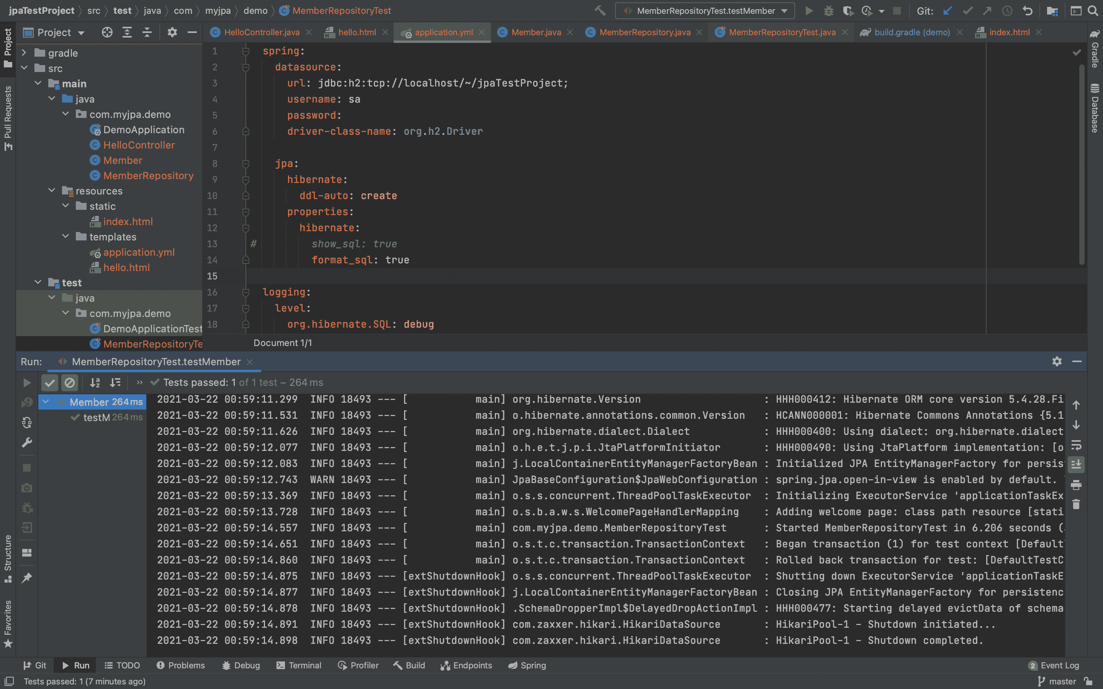1103x689 pixels.
Task: Run MemberRepositoryTest with the green play icon
Action: coord(809,10)
